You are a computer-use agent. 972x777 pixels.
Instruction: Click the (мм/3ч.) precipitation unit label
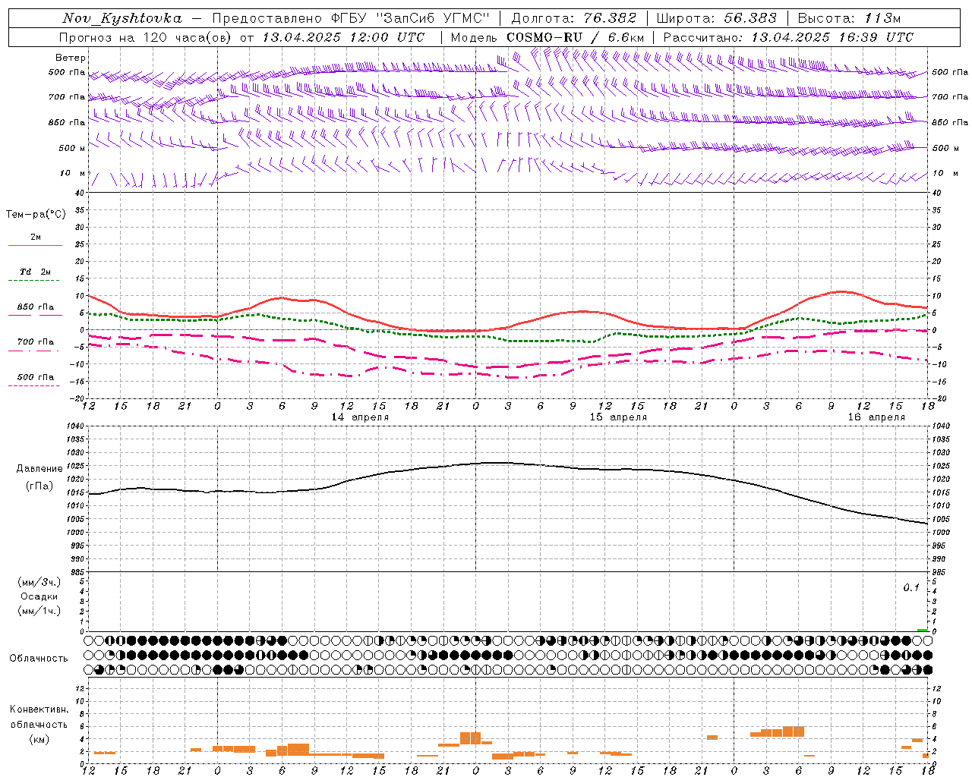[39, 582]
